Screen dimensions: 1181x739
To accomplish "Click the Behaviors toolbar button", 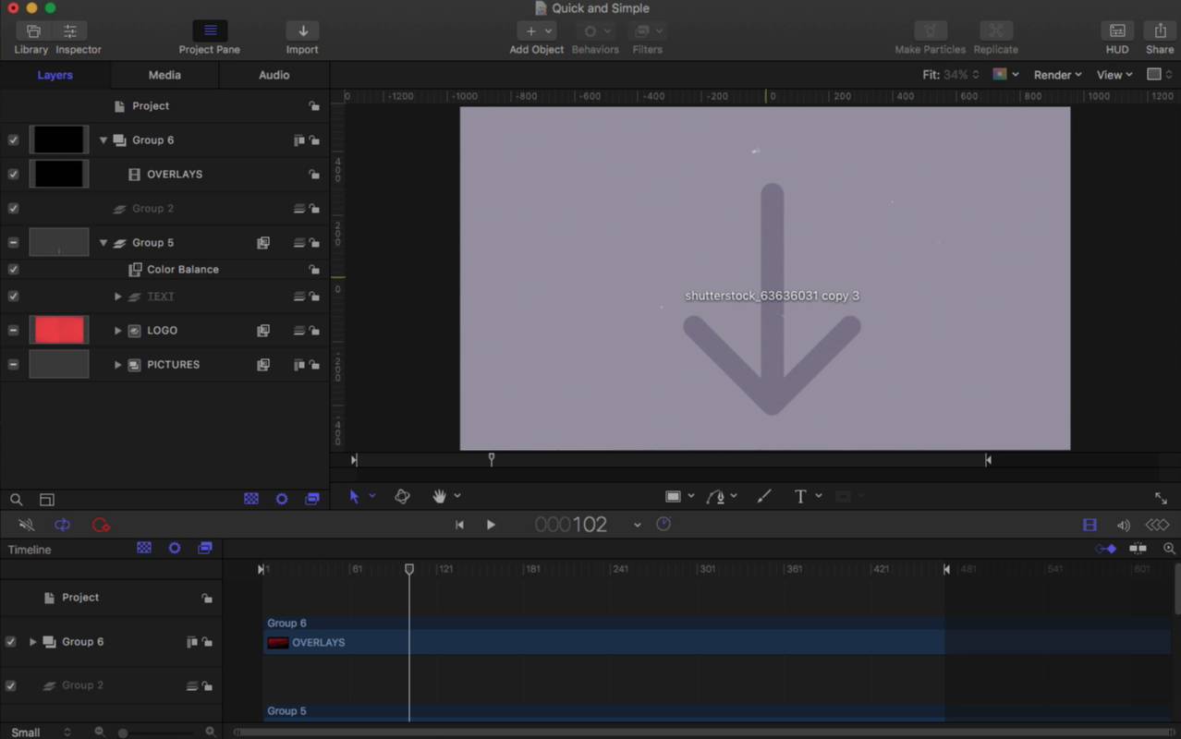I will coord(595,31).
